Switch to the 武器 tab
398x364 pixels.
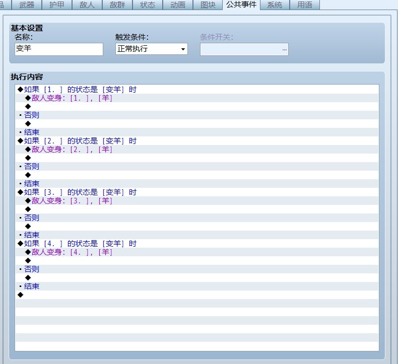pos(27,5)
